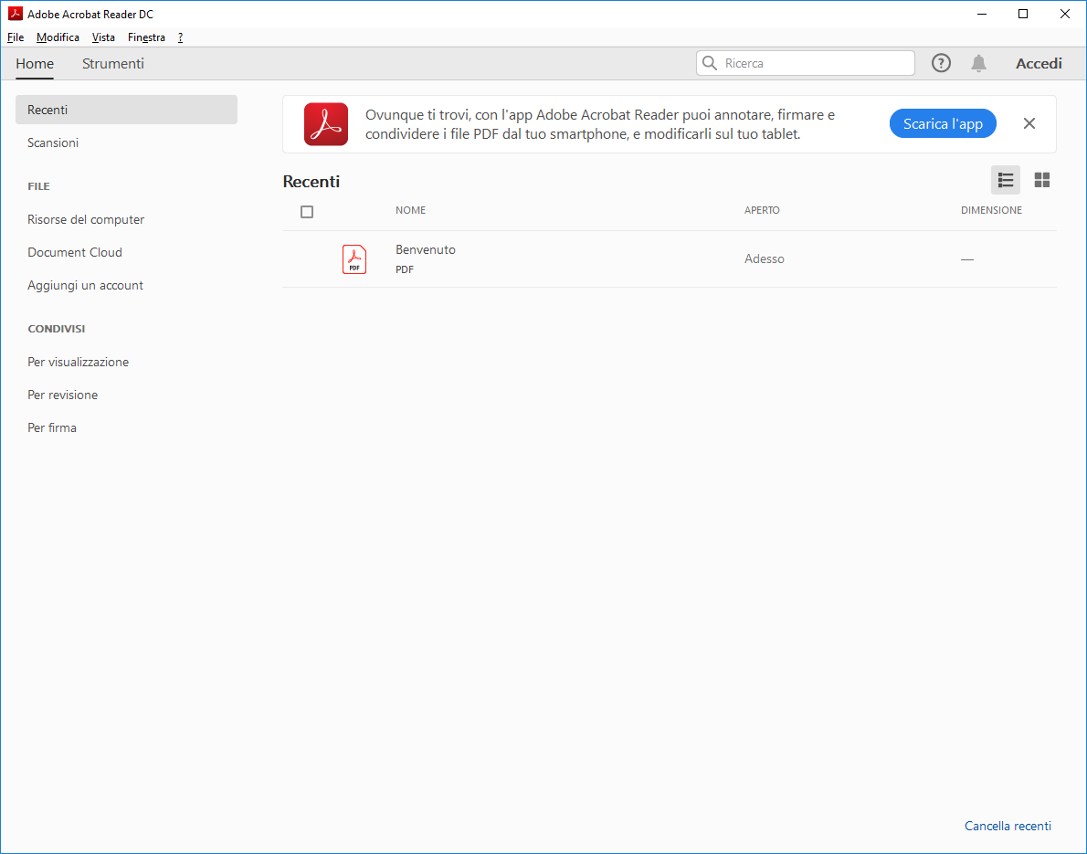Click the Cancella recenti link

pos(1008,826)
